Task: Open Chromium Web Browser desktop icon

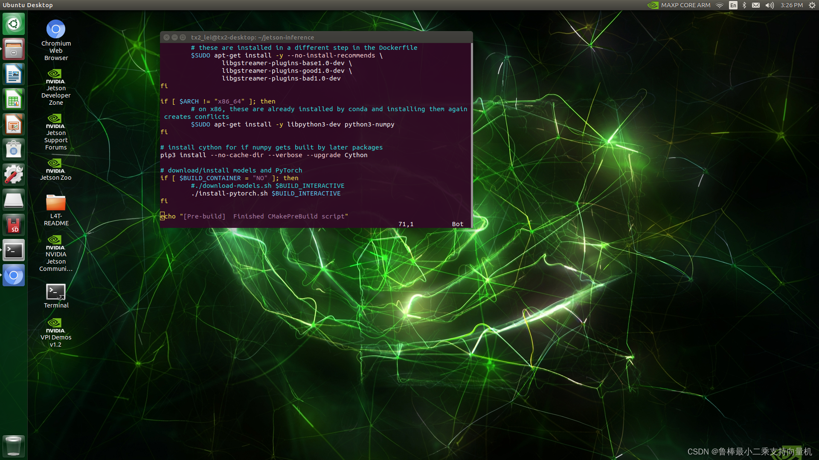Action: pyautogui.click(x=56, y=29)
